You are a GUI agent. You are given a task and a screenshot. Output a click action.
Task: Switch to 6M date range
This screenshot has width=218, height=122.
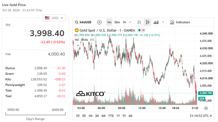click(x=103, y=116)
